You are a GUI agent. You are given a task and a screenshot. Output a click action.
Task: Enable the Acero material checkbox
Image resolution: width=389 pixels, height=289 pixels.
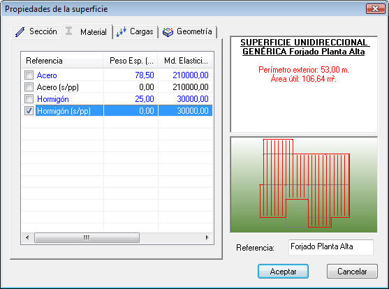coord(29,75)
